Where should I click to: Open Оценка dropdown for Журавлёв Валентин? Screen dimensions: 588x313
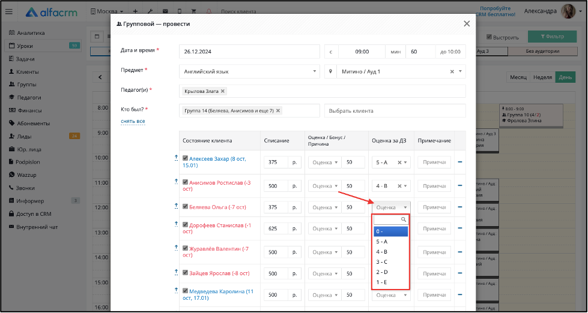click(325, 252)
